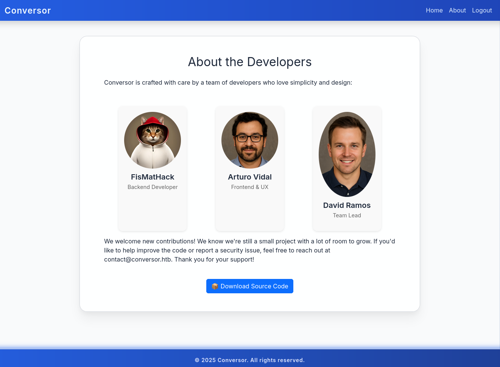Click the Backend Developer role label

point(153,187)
